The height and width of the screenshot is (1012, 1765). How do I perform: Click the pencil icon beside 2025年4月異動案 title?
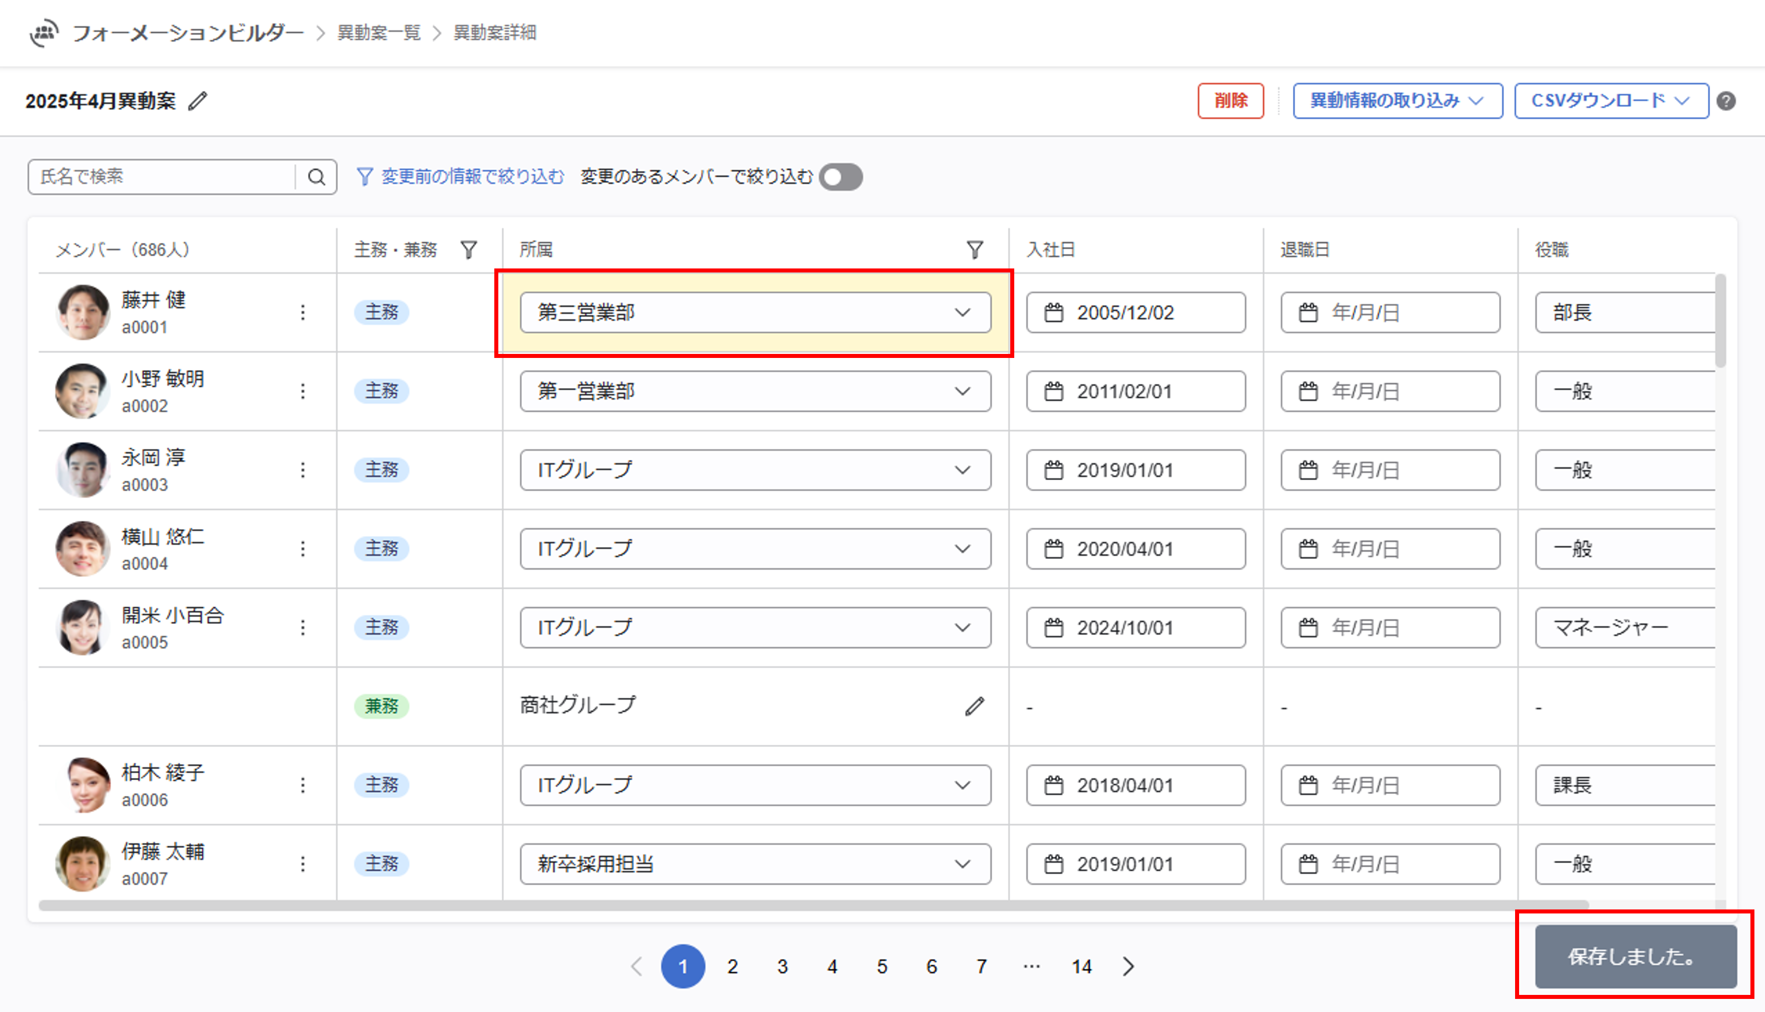198,101
